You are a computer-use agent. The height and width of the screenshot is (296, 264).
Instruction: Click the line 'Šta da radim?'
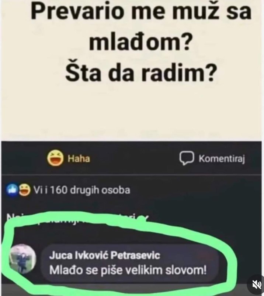coord(140,73)
